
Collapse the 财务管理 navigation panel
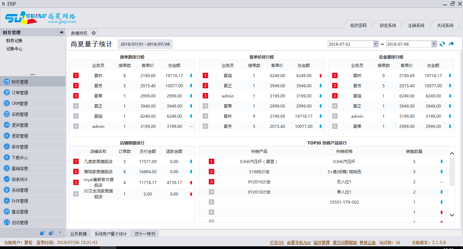pos(61,32)
